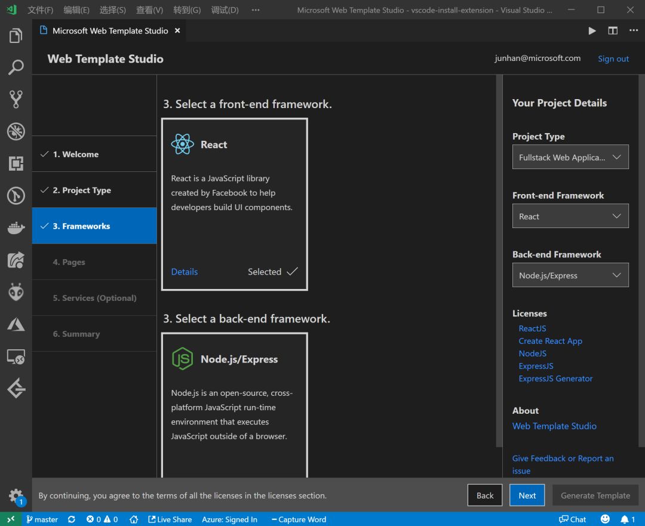Click Capture Word status entry
Viewport: 645px width, 526px height.
pyautogui.click(x=299, y=519)
